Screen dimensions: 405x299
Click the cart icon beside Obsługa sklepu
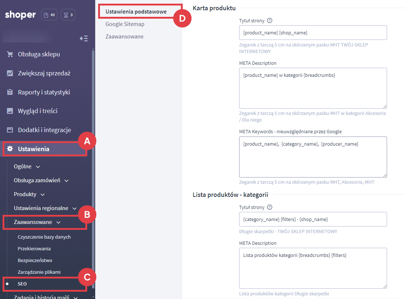click(10, 54)
